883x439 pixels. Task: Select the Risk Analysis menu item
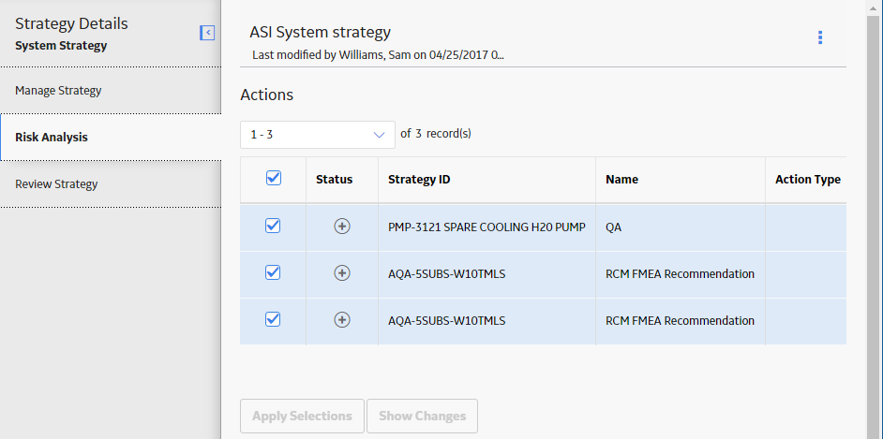(x=111, y=138)
